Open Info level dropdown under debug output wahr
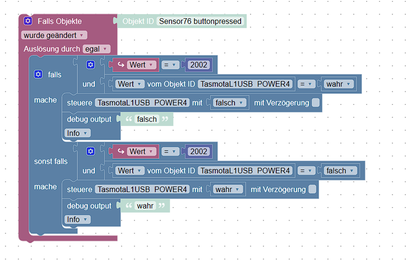This screenshot has height=260, width=416. [x=77, y=219]
